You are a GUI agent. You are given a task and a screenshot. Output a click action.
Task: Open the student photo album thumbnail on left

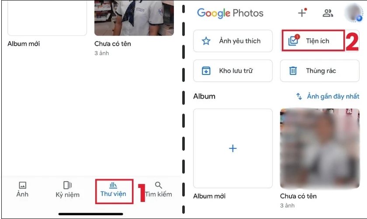tap(134, 18)
